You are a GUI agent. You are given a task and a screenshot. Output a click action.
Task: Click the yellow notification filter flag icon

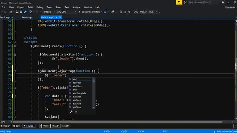click(179, 2)
